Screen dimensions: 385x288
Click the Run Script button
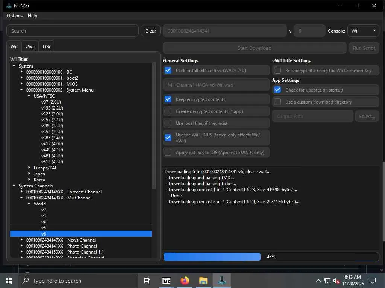click(364, 48)
